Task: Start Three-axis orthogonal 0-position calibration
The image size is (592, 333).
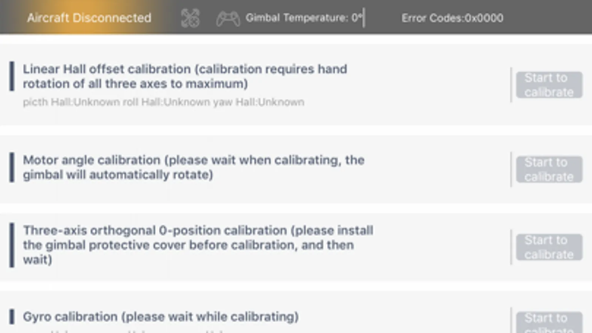Action: coord(549,247)
